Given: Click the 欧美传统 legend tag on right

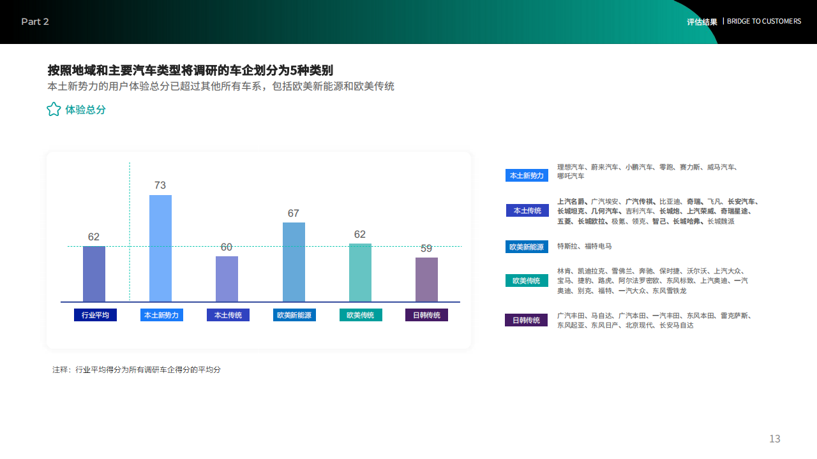Looking at the screenshot, I should [527, 280].
